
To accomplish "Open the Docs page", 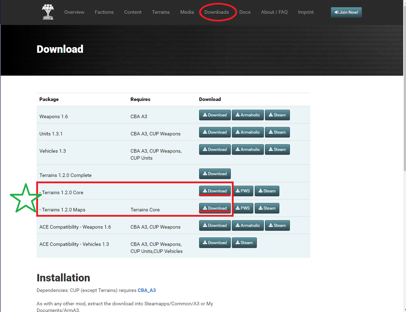I will 245,12.
